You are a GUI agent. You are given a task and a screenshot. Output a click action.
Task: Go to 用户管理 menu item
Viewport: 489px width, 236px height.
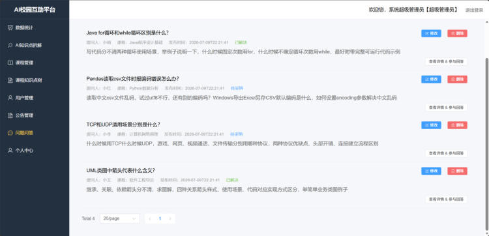[x=35, y=98]
